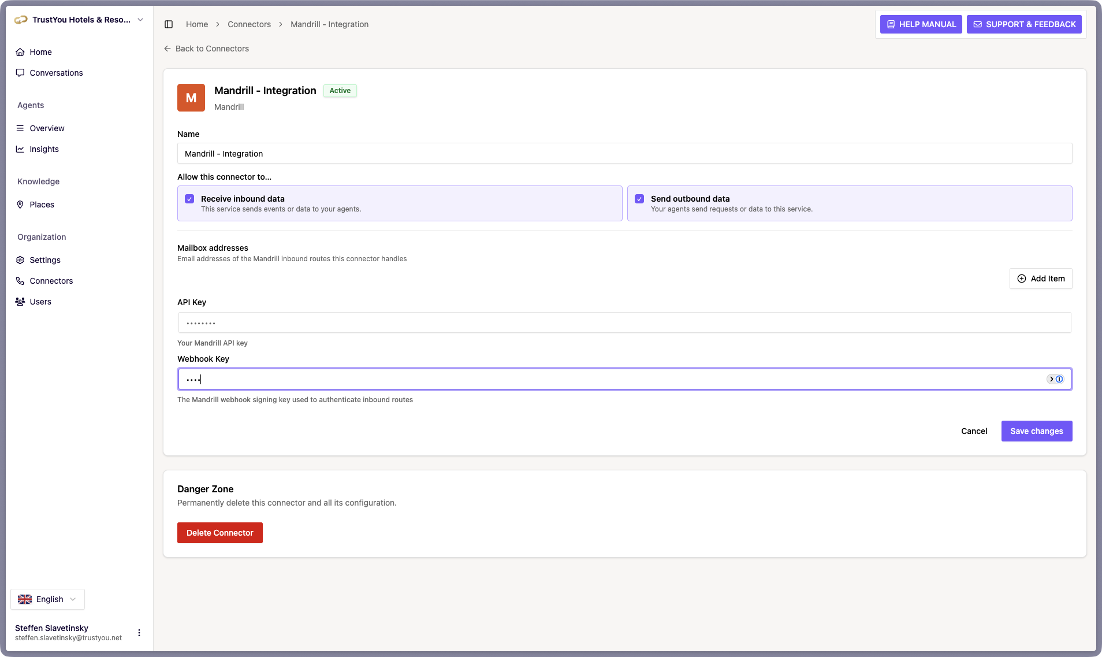Screen dimensions: 1102x657
Task: Click Connectors breadcrumb link
Action: (249, 24)
